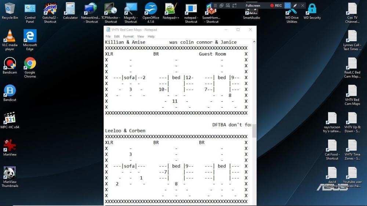Select the pencil drawing tool in recorder bar
The height and width of the screenshot is (206, 367).
click(295, 5)
